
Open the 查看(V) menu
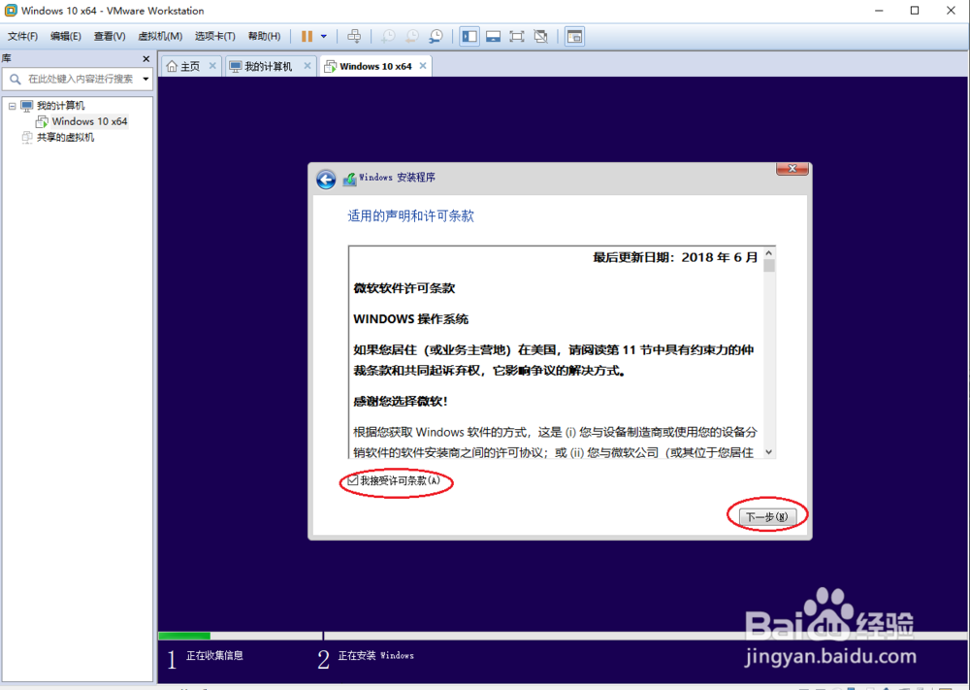[110, 37]
